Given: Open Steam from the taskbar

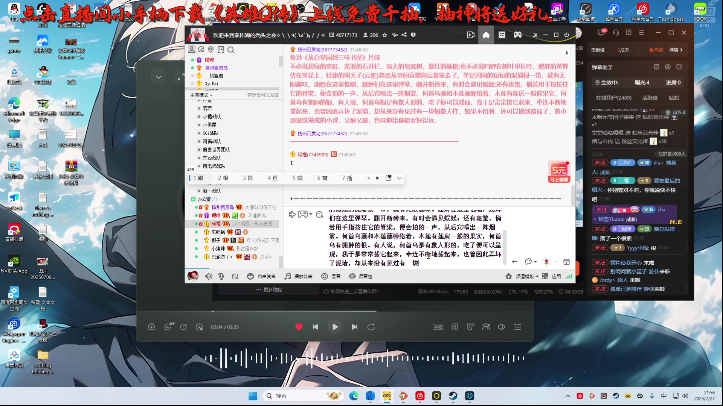Looking at the screenshot, I should point(453,396).
